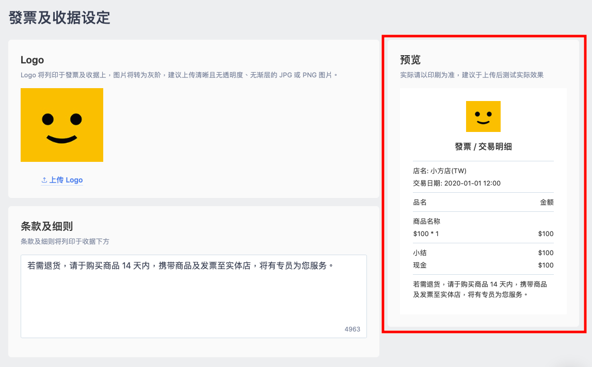Click the preview footer text 若需退货
The height and width of the screenshot is (367, 592).
(x=480, y=289)
